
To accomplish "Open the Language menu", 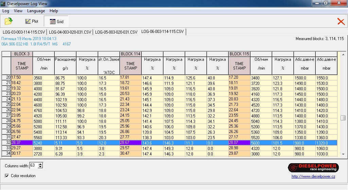I will pyautogui.click(x=36, y=11).
